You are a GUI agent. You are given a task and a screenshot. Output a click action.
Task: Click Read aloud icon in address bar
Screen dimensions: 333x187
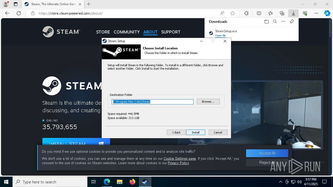tap(222, 13)
